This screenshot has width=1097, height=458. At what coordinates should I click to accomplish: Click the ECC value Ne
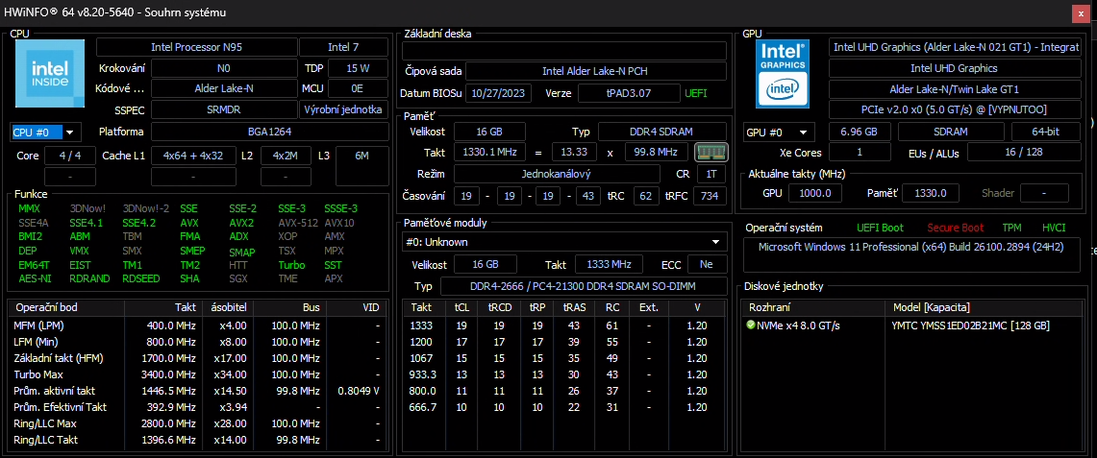point(708,264)
